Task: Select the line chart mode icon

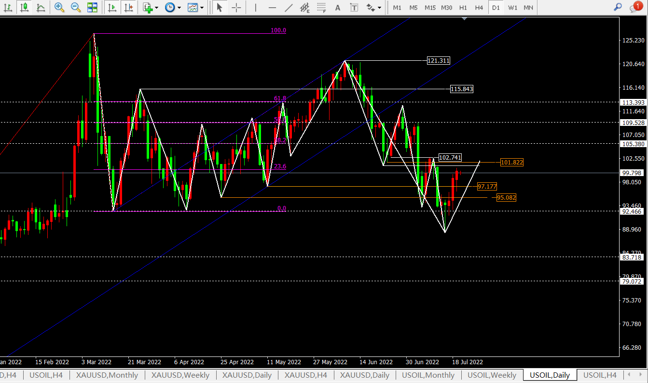Action: (x=41, y=7)
